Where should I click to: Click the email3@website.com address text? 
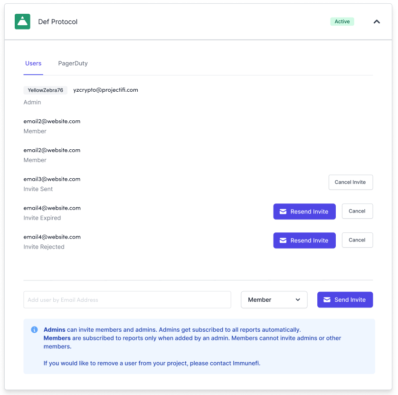tap(52, 179)
